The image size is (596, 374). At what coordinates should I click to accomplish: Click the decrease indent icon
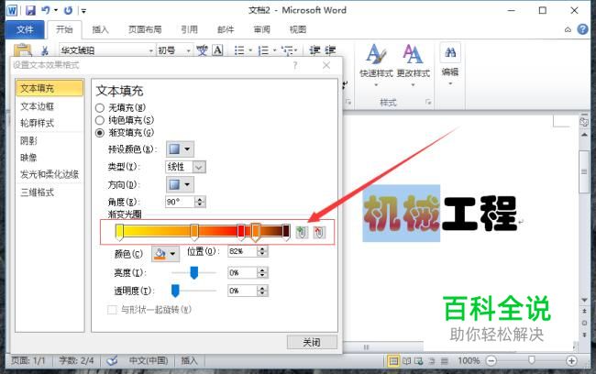[x=315, y=50]
